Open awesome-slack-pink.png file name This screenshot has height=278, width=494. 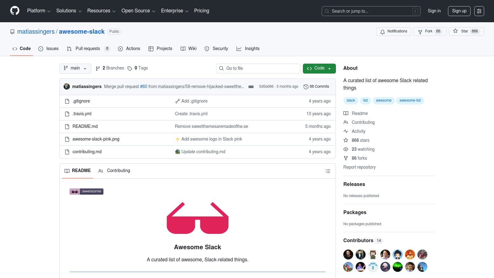[x=96, y=139]
